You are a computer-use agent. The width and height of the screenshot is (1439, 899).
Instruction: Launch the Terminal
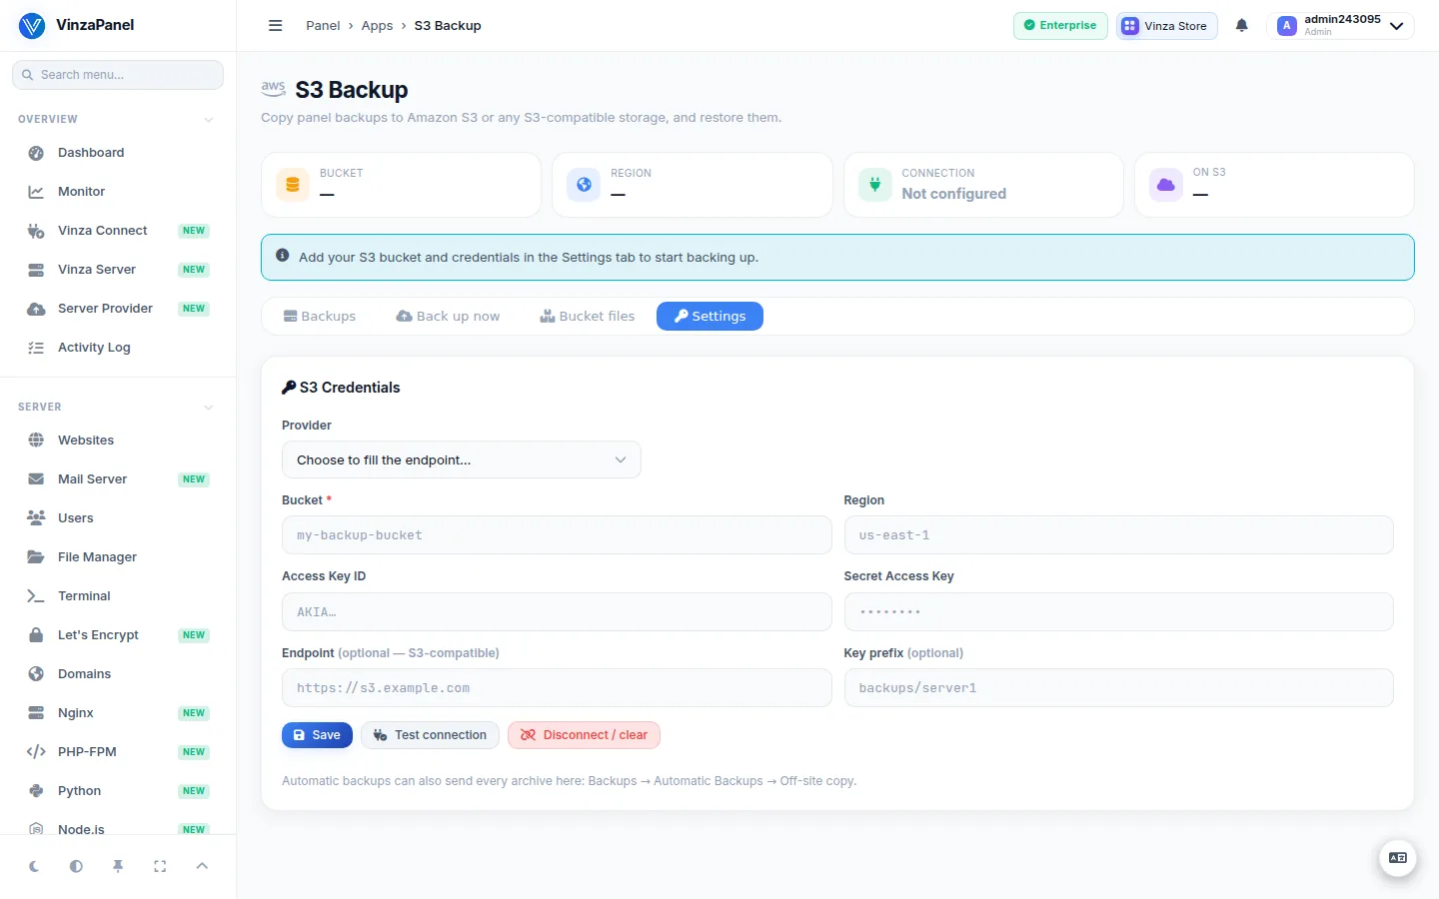tap(118, 596)
